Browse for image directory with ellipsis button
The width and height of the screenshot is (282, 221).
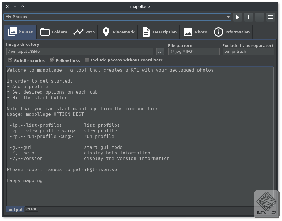160,52
